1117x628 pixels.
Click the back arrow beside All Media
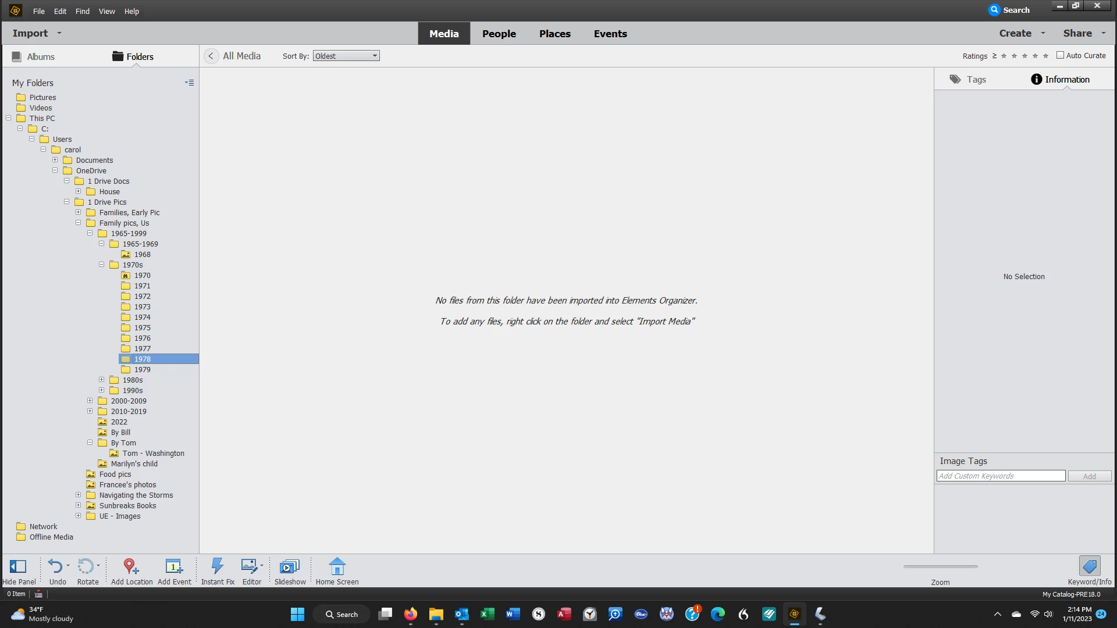click(x=211, y=56)
